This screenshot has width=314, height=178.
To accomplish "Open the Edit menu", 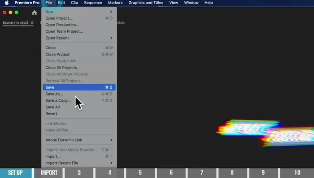I will point(61,3).
